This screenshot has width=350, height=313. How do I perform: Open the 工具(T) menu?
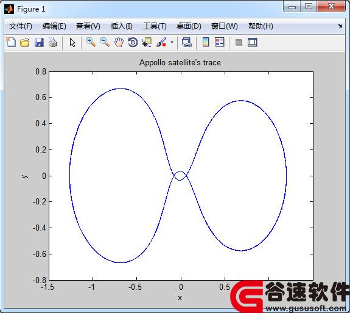[x=155, y=26]
